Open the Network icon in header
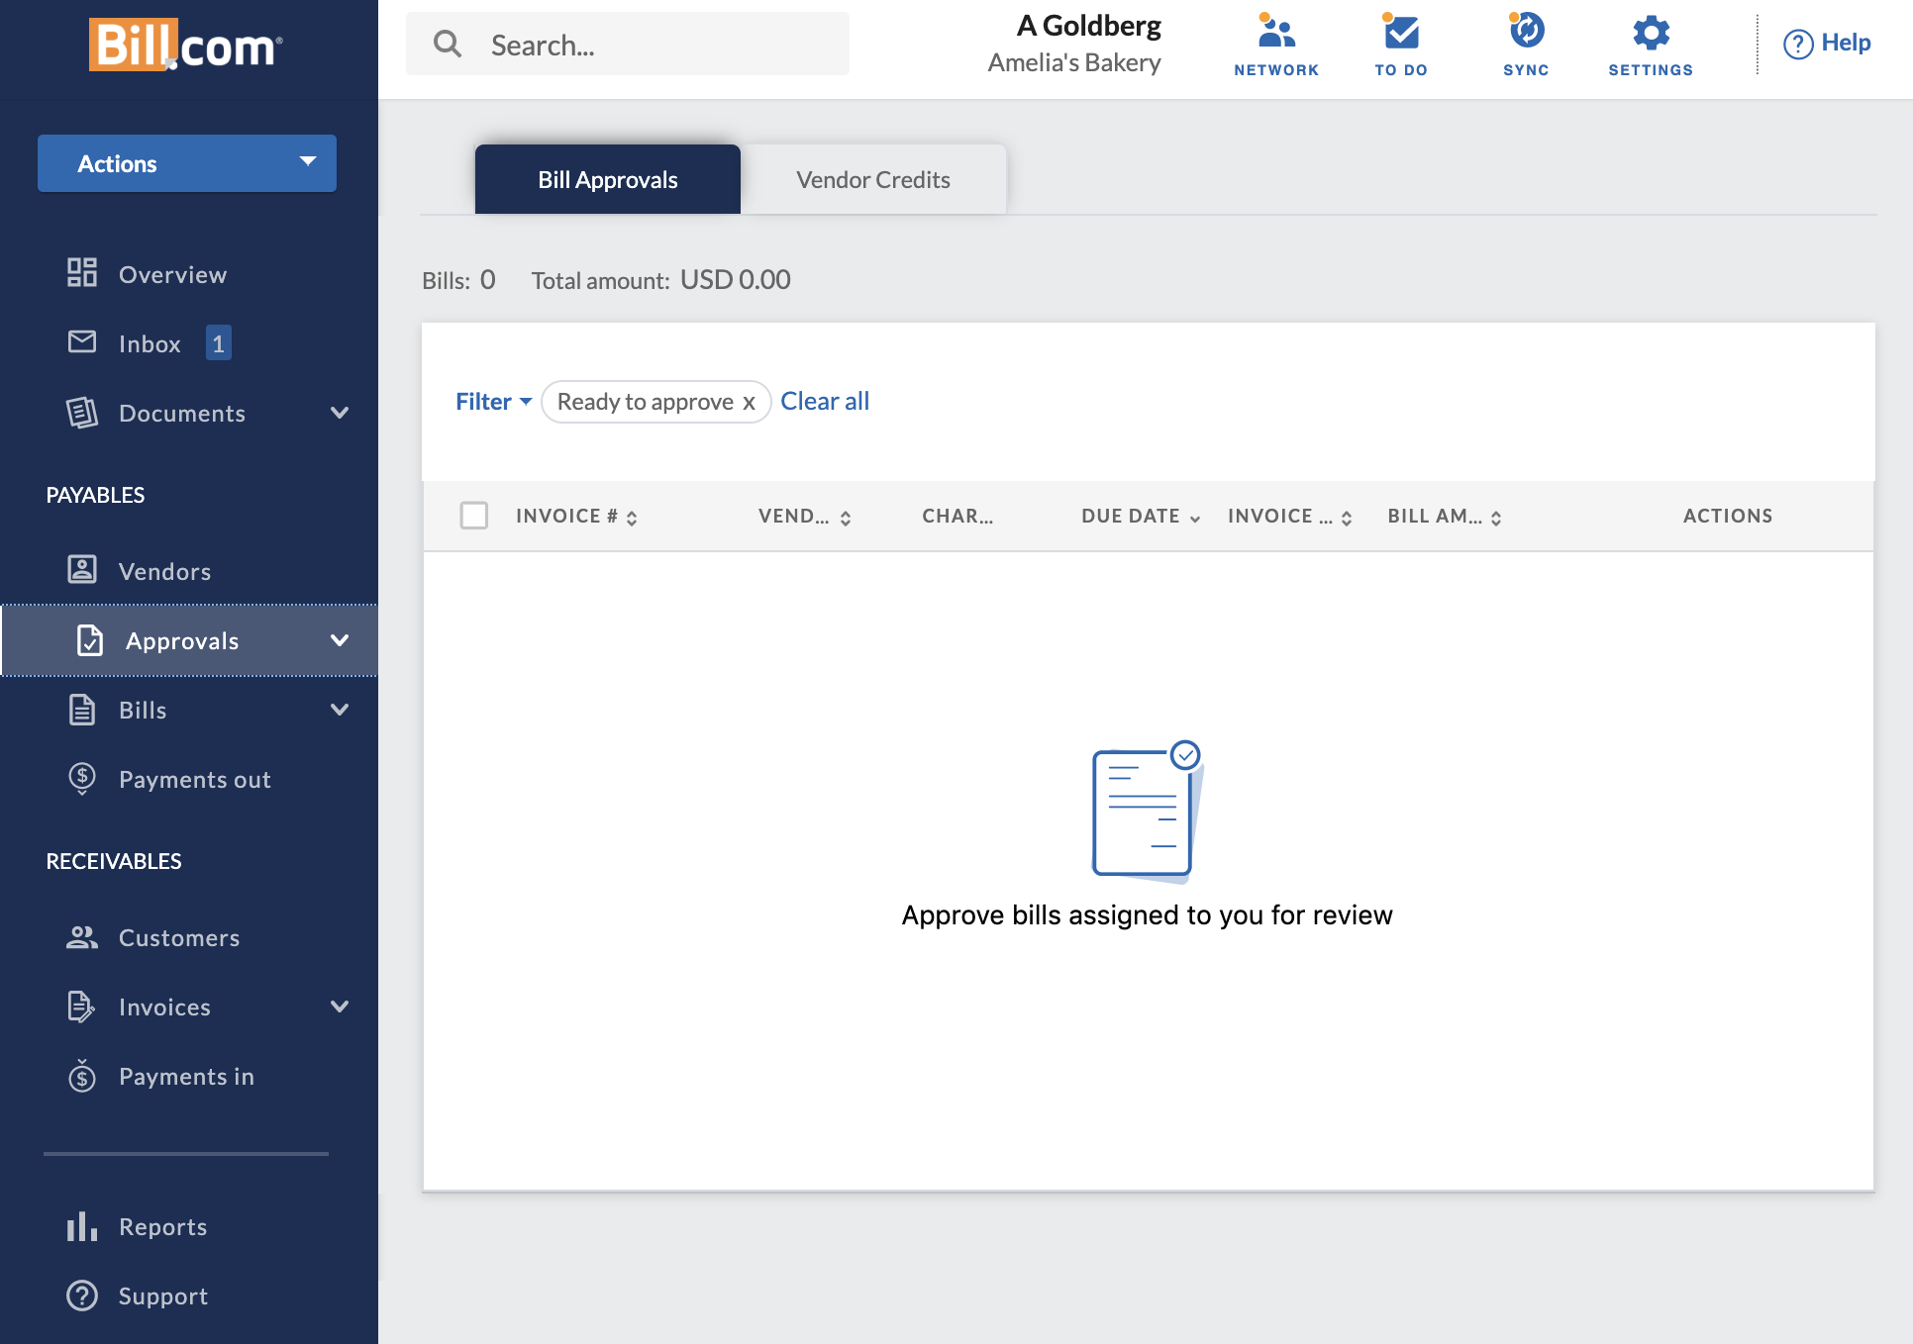The image size is (1913, 1344). 1276,32
